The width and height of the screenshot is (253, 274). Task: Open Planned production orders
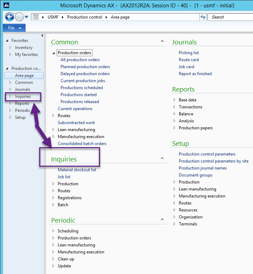point(85,67)
